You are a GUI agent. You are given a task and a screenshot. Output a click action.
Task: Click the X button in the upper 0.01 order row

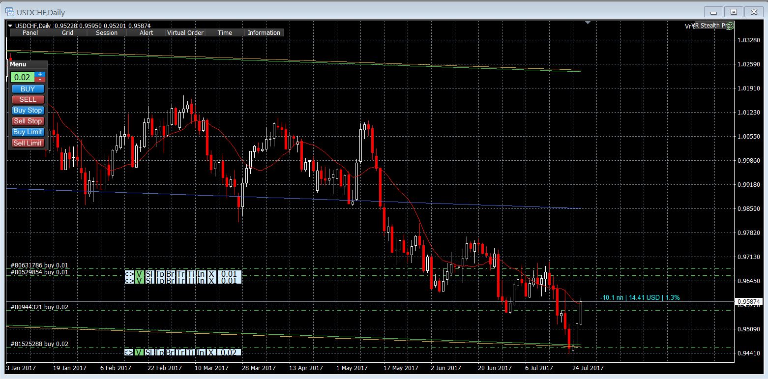[212, 274]
